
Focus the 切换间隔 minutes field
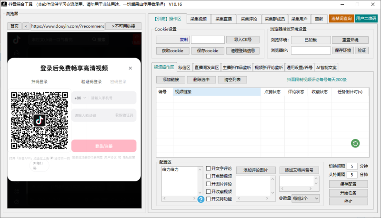(352, 166)
